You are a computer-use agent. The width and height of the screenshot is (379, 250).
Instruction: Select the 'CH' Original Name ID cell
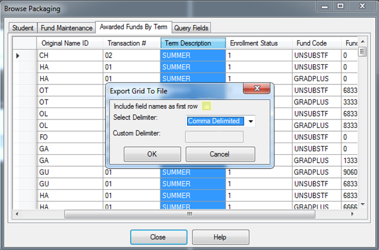pos(70,56)
